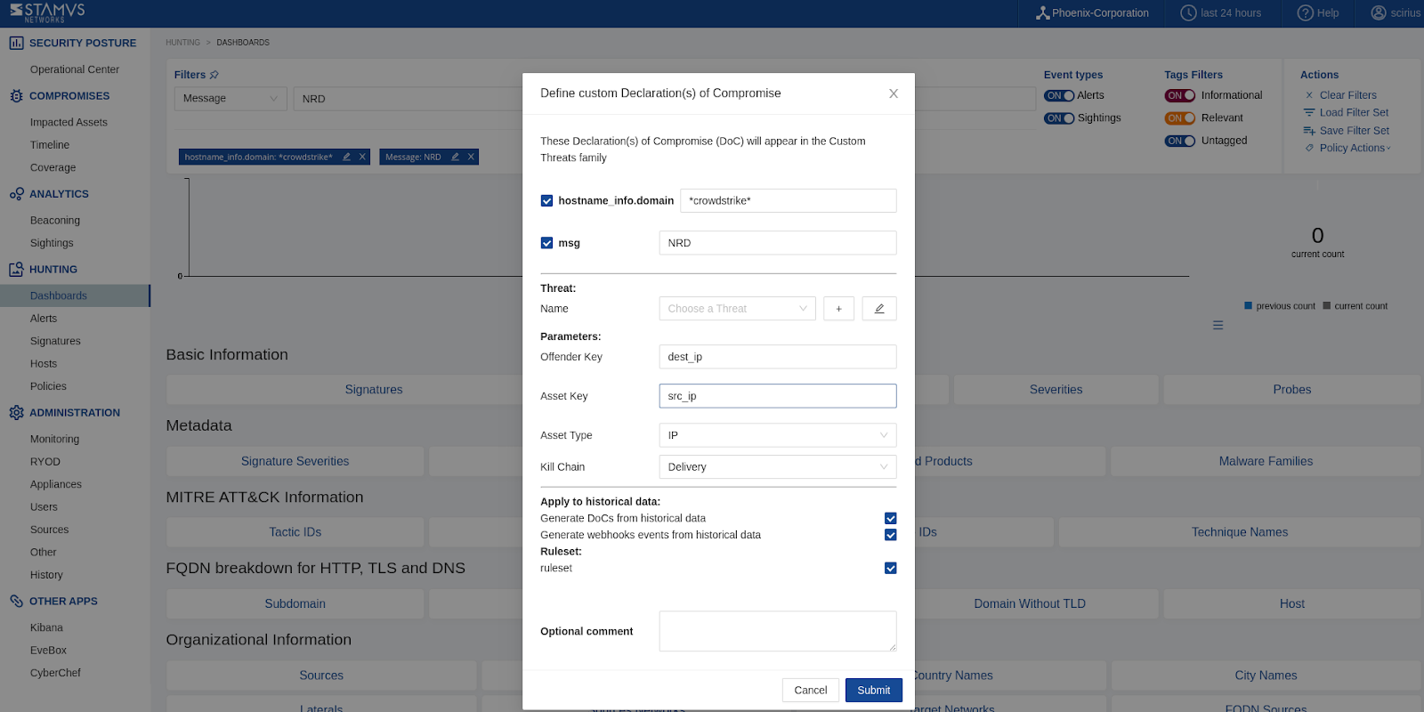
Task: Click the Load Filter Set icon
Action: [x=1309, y=113]
